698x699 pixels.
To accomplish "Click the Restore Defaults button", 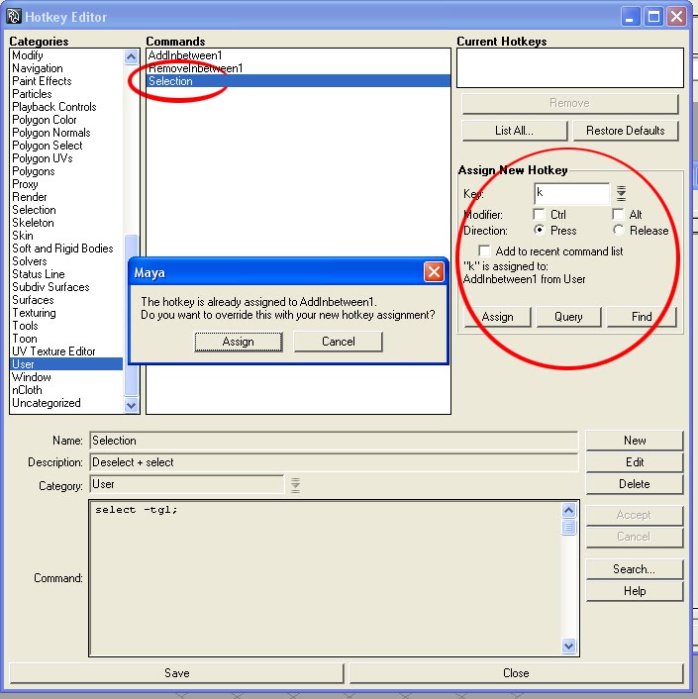I will click(626, 131).
